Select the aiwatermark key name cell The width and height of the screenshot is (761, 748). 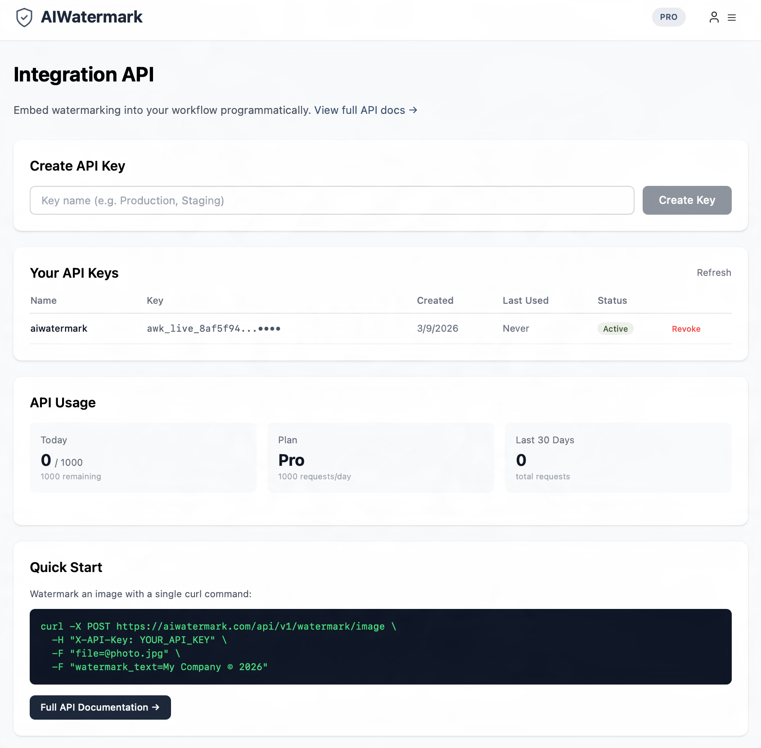pyautogui.click(x=59, y=329)
